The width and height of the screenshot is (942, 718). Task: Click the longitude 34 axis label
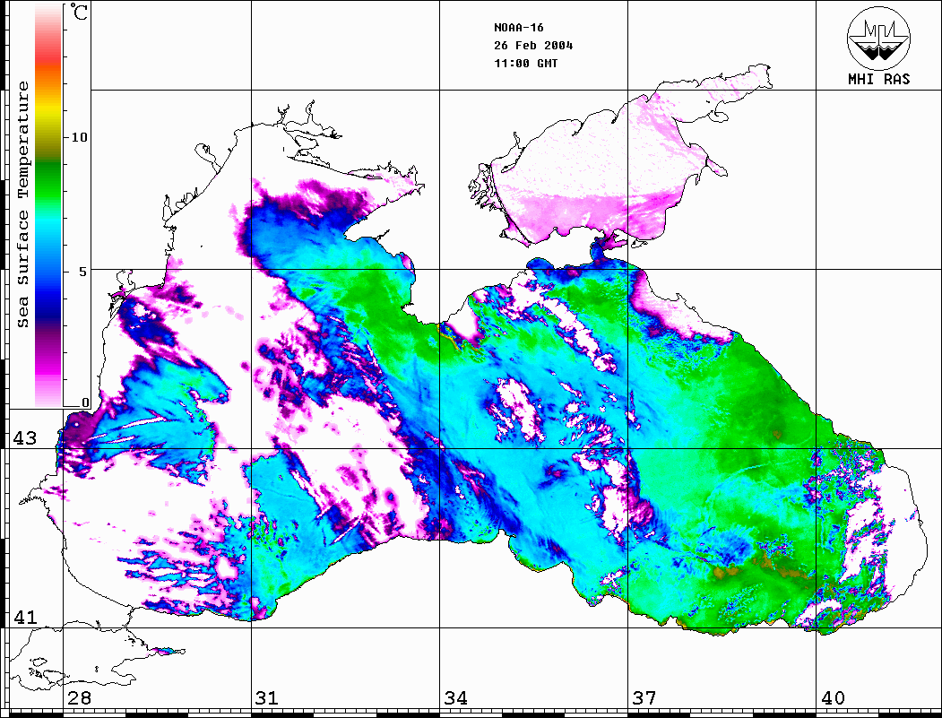(455, 698)
